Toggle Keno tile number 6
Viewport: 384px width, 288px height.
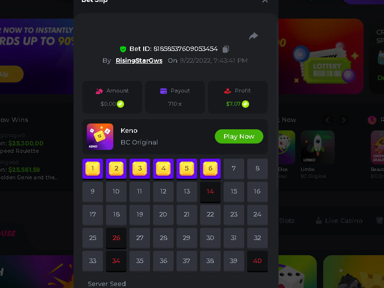click(x=210, y=168)
